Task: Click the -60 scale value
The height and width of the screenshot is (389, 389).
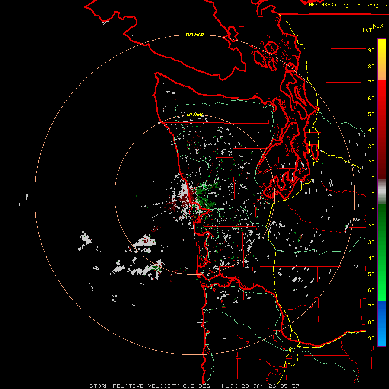Action: [370, 290]
